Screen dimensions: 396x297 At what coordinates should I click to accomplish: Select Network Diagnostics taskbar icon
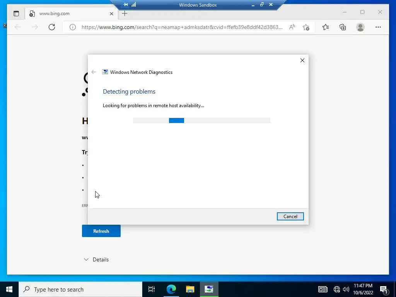[209, 289]
